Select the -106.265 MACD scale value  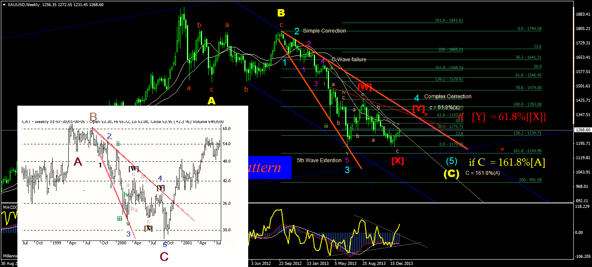[582, 257]
